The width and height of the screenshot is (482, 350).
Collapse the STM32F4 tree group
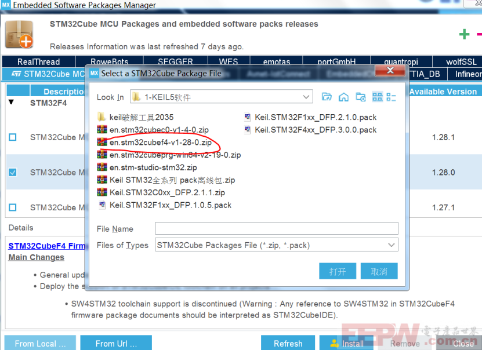tap(11, 102)
